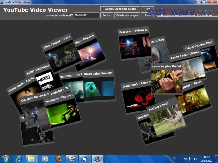Switch to the file window taskbar app
The height and width of the screenshot is (163, 218).
(x=85, y=159)
